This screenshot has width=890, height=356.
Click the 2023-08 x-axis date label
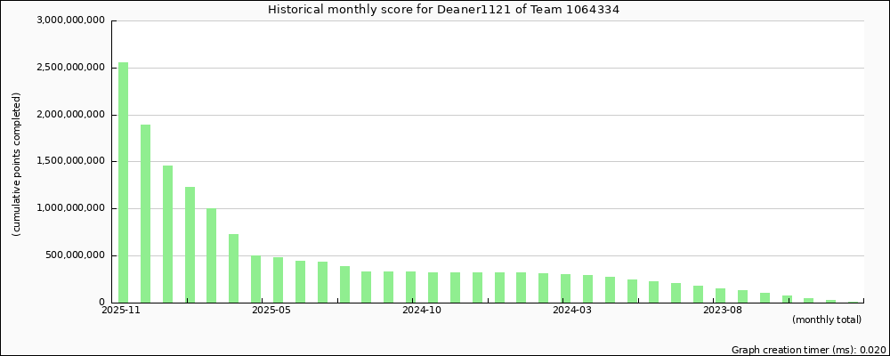(x=722, y=311)
